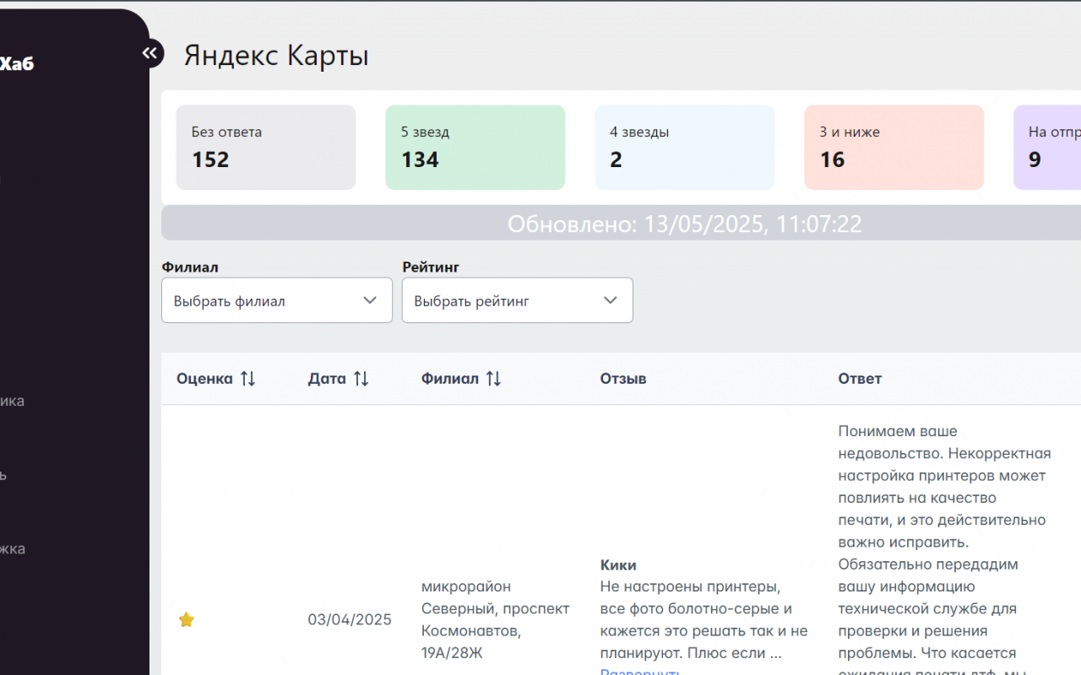Collapse the sidebar with the double-chevron button

tap(149, 54)
